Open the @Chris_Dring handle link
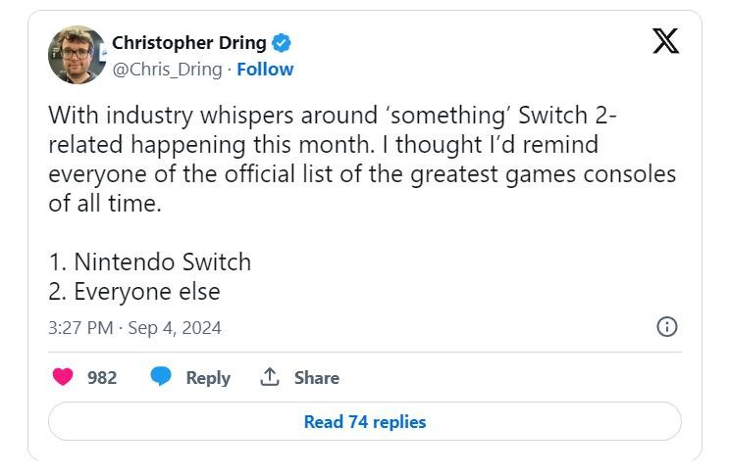 pos(167,70)
